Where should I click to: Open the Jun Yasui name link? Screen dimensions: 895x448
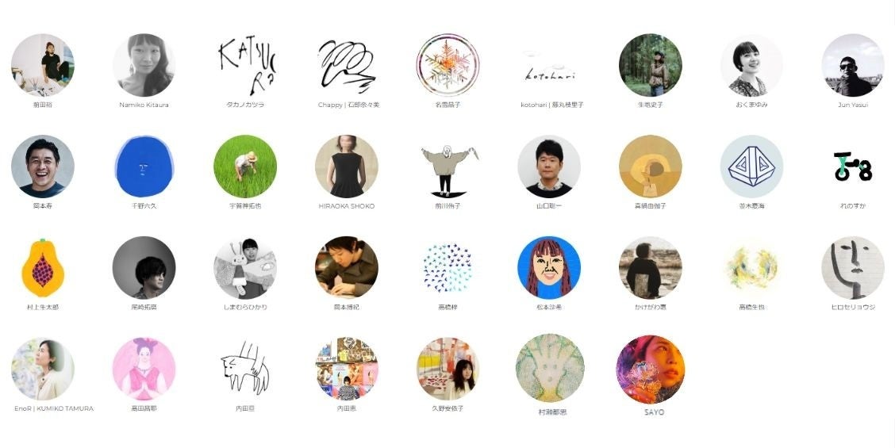tap(853, 105)
